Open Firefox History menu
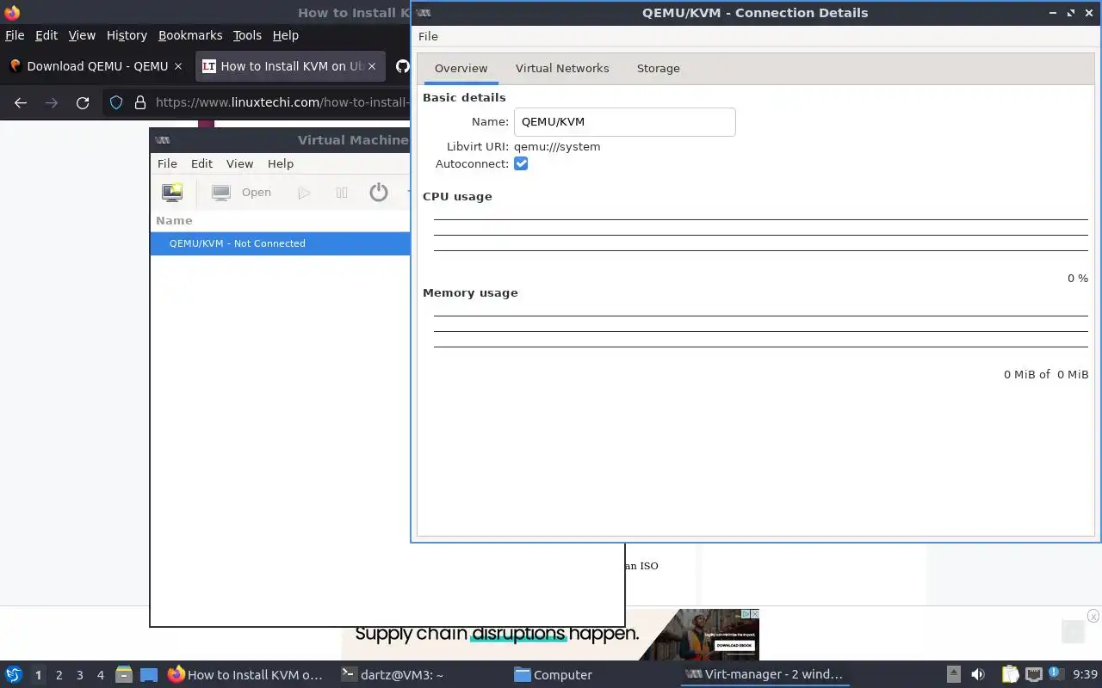This screenshot has height=688, width=1102. (x=127, y=35)
